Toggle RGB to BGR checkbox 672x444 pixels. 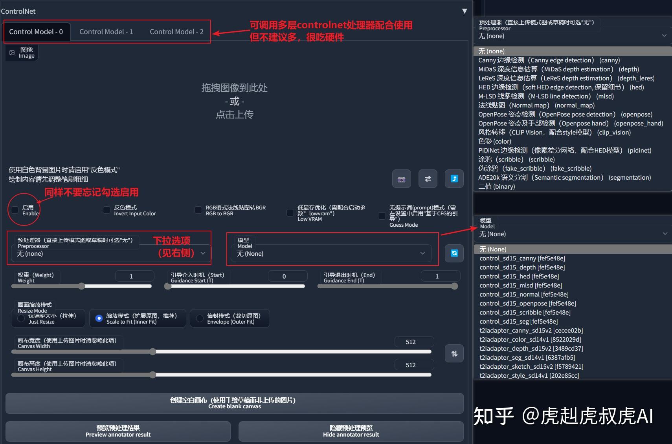click(x=198, y=210)
